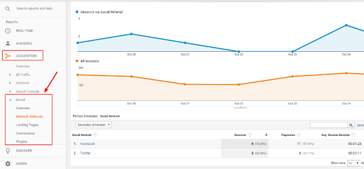
Task: Open the Real-Time clock icon
Action: pyautogui.click(x=8, y=31)
